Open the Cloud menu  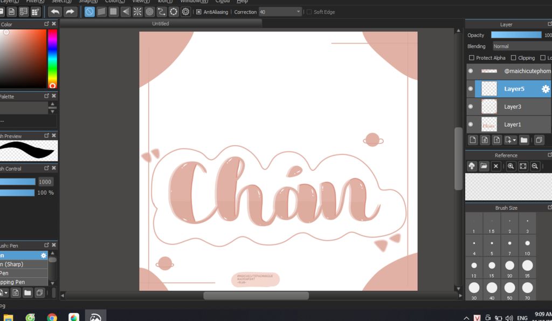[222, 2]
